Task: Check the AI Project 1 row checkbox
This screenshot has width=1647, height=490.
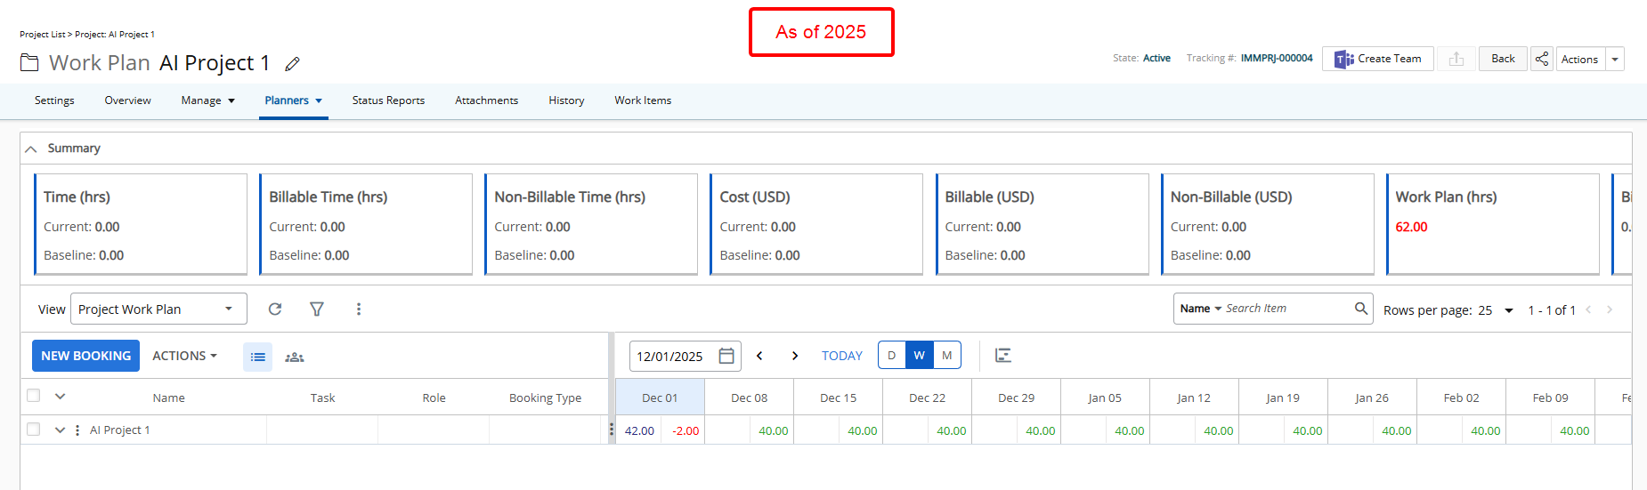Action: (x=34, y=430)
